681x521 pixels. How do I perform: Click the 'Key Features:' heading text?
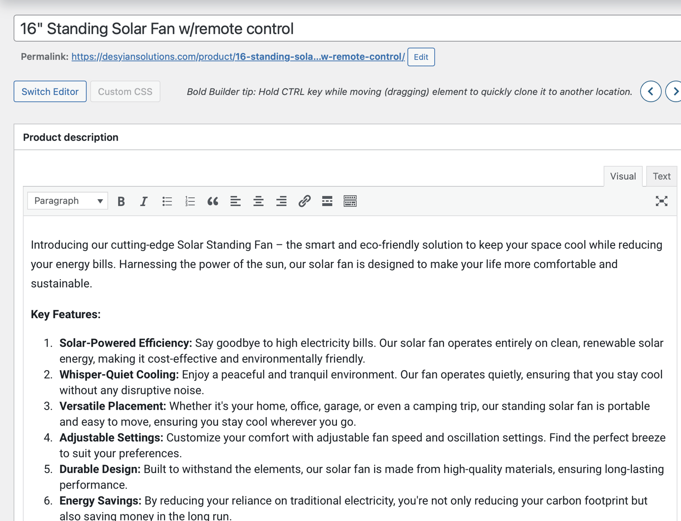tap(66, 314)
